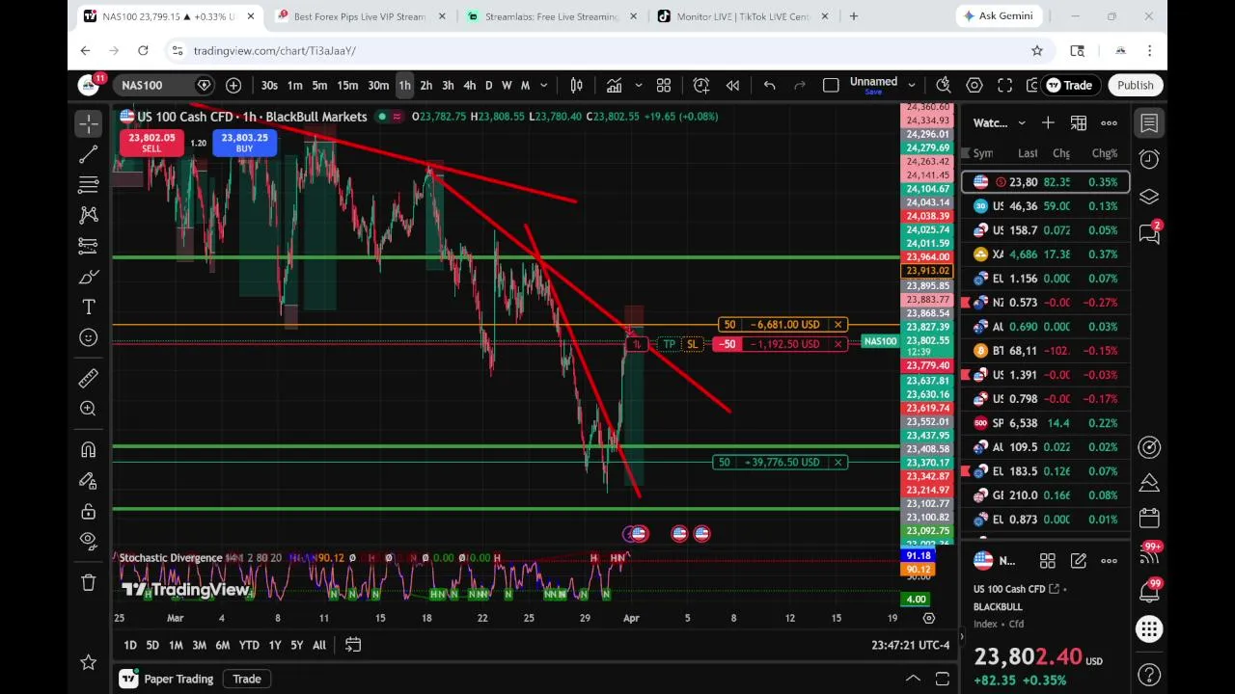Open the Unnamed layout dropdown arrow
Screen dimensions: 1235x694
(x=911, y=86)
